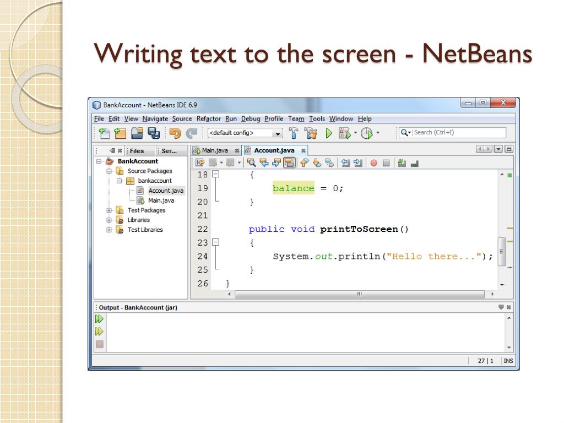Click the Stop icon in Output panel
The width and height of the screenshot is (564, 423).
click(100, 344)
